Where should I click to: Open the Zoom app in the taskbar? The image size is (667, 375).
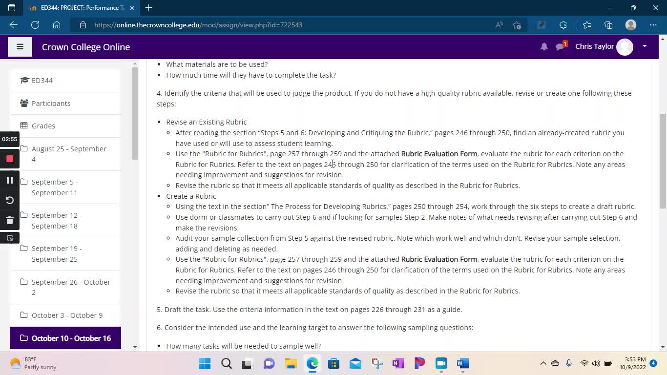tap(441, 363)
